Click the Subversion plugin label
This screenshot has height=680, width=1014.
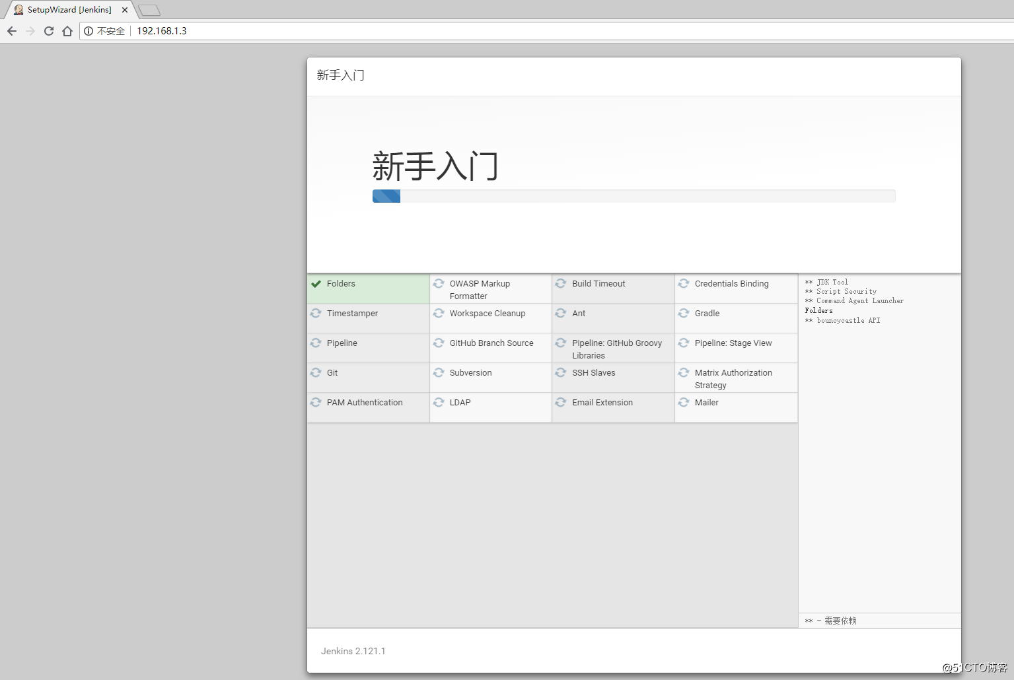tap(470, 373)
